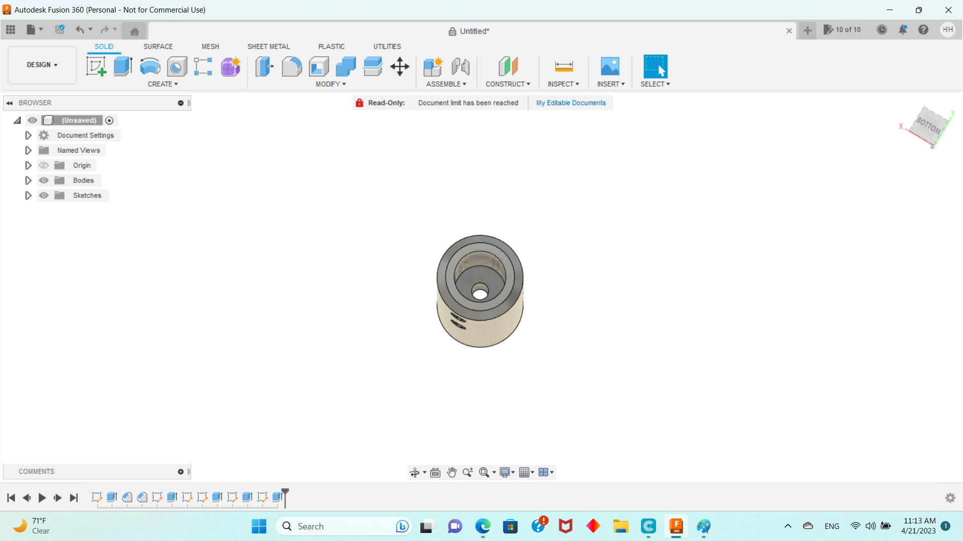
Task: Hide the Bodies folder visibility
Action: (x=44, y=180)
